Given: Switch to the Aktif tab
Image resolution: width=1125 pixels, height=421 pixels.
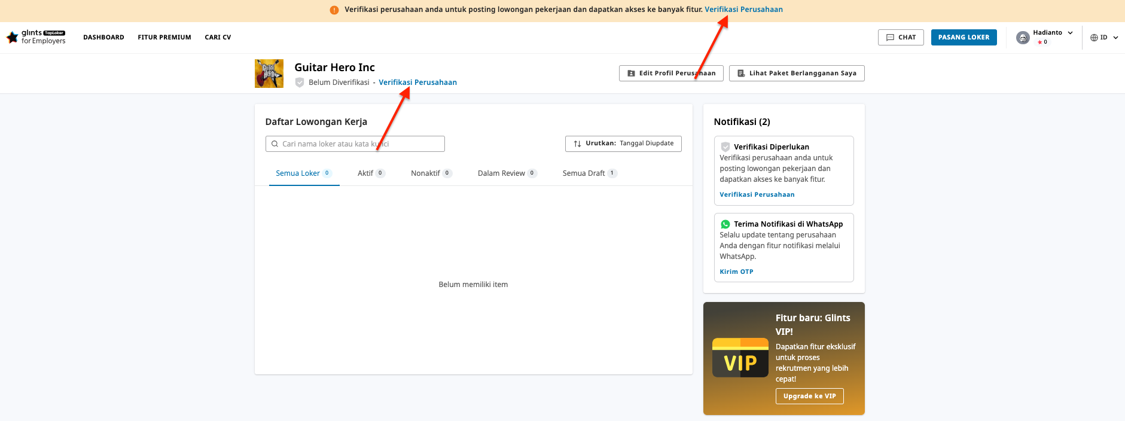Looking at the screenshot, I should (x=371, y=173).
